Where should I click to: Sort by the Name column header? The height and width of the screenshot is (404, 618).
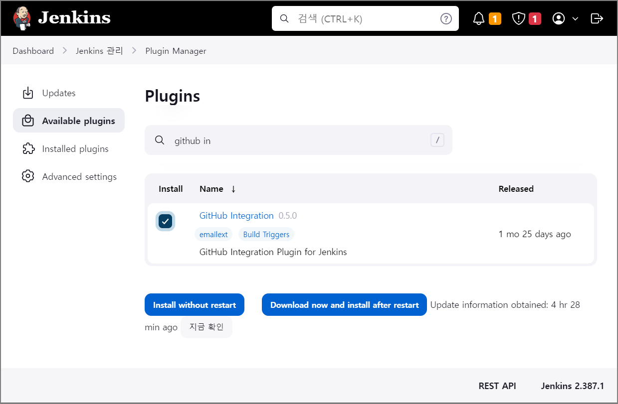pos(211,189)
